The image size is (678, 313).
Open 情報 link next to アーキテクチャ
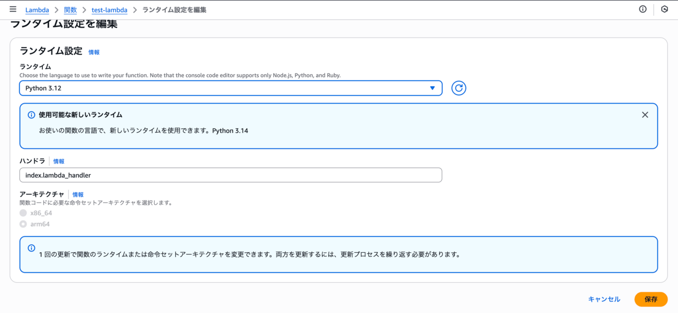tap(78, 195)
